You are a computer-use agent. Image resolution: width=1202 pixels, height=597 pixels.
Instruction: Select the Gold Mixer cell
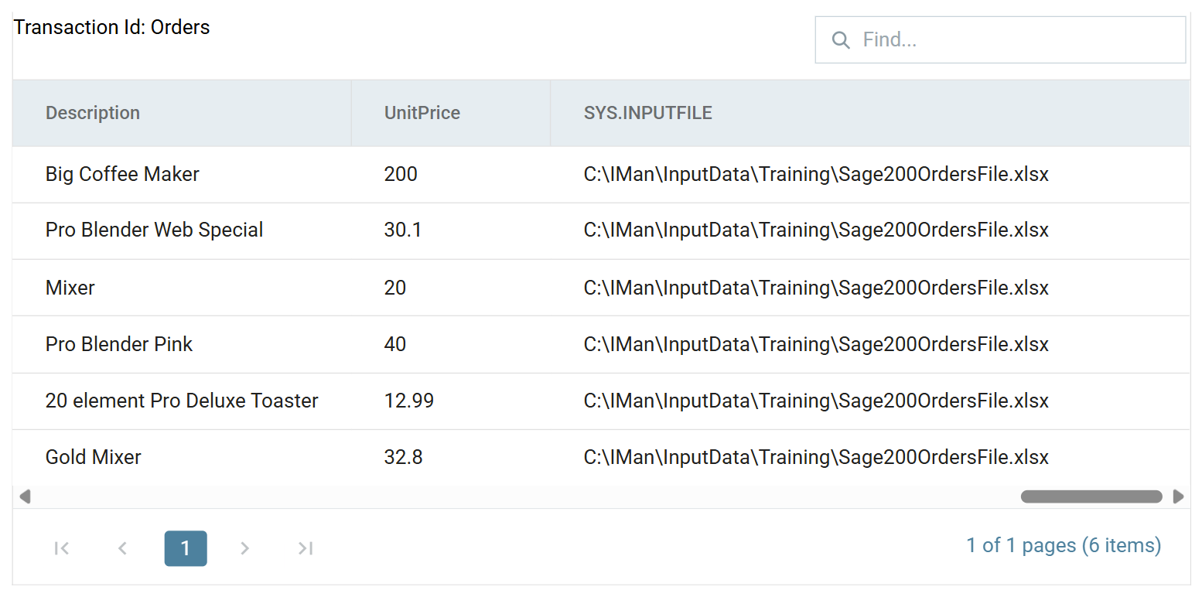[x=183, y=457]
